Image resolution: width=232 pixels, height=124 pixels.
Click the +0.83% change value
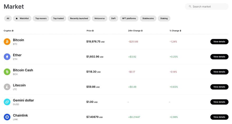coord(174,87)
